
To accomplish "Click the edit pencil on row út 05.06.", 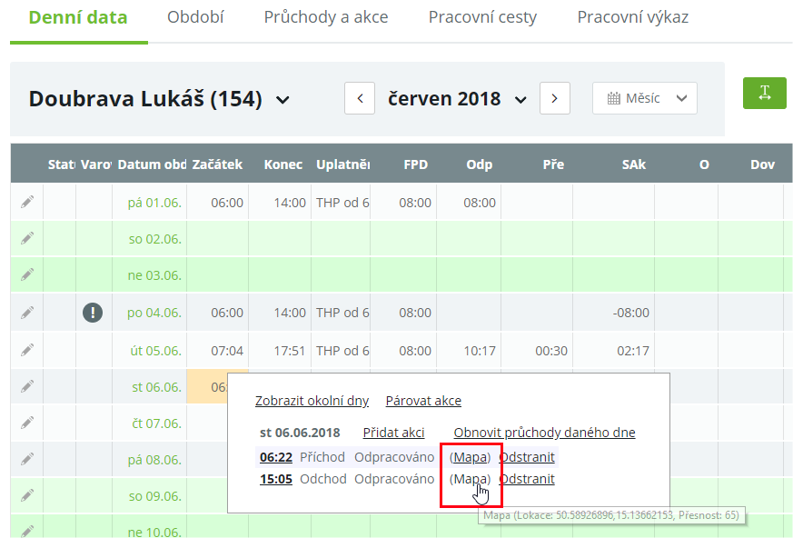I will 26,350.
